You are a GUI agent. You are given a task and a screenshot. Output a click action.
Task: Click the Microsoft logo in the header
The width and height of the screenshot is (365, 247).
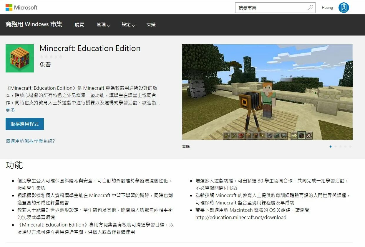[21, 8]
